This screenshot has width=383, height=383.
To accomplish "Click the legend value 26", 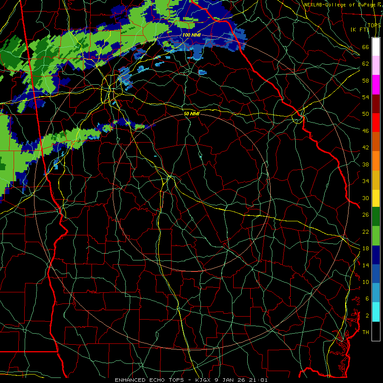I will click(x=366, y=215).
